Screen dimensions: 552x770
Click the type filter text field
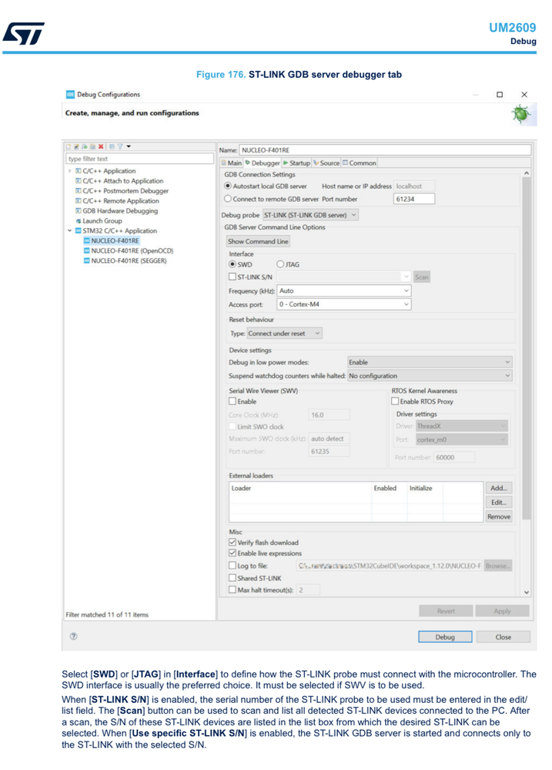click(x=140, y=159)
